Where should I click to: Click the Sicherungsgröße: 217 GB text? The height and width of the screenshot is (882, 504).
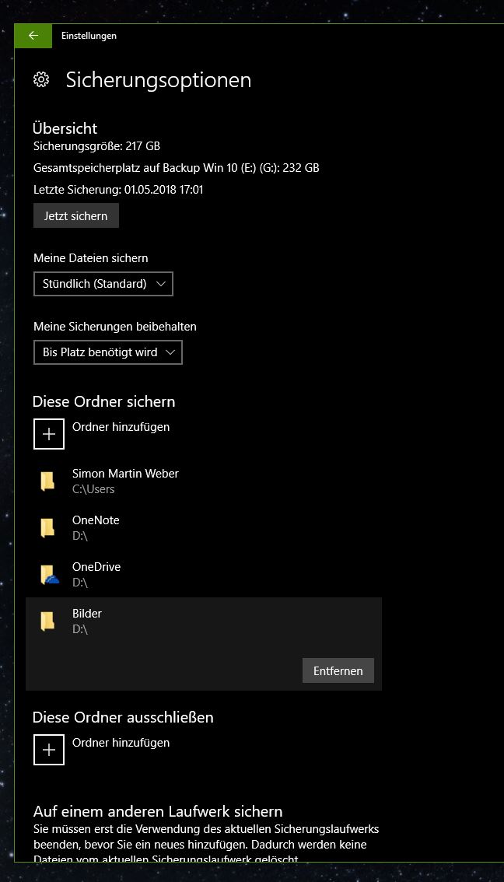(96, 146)
